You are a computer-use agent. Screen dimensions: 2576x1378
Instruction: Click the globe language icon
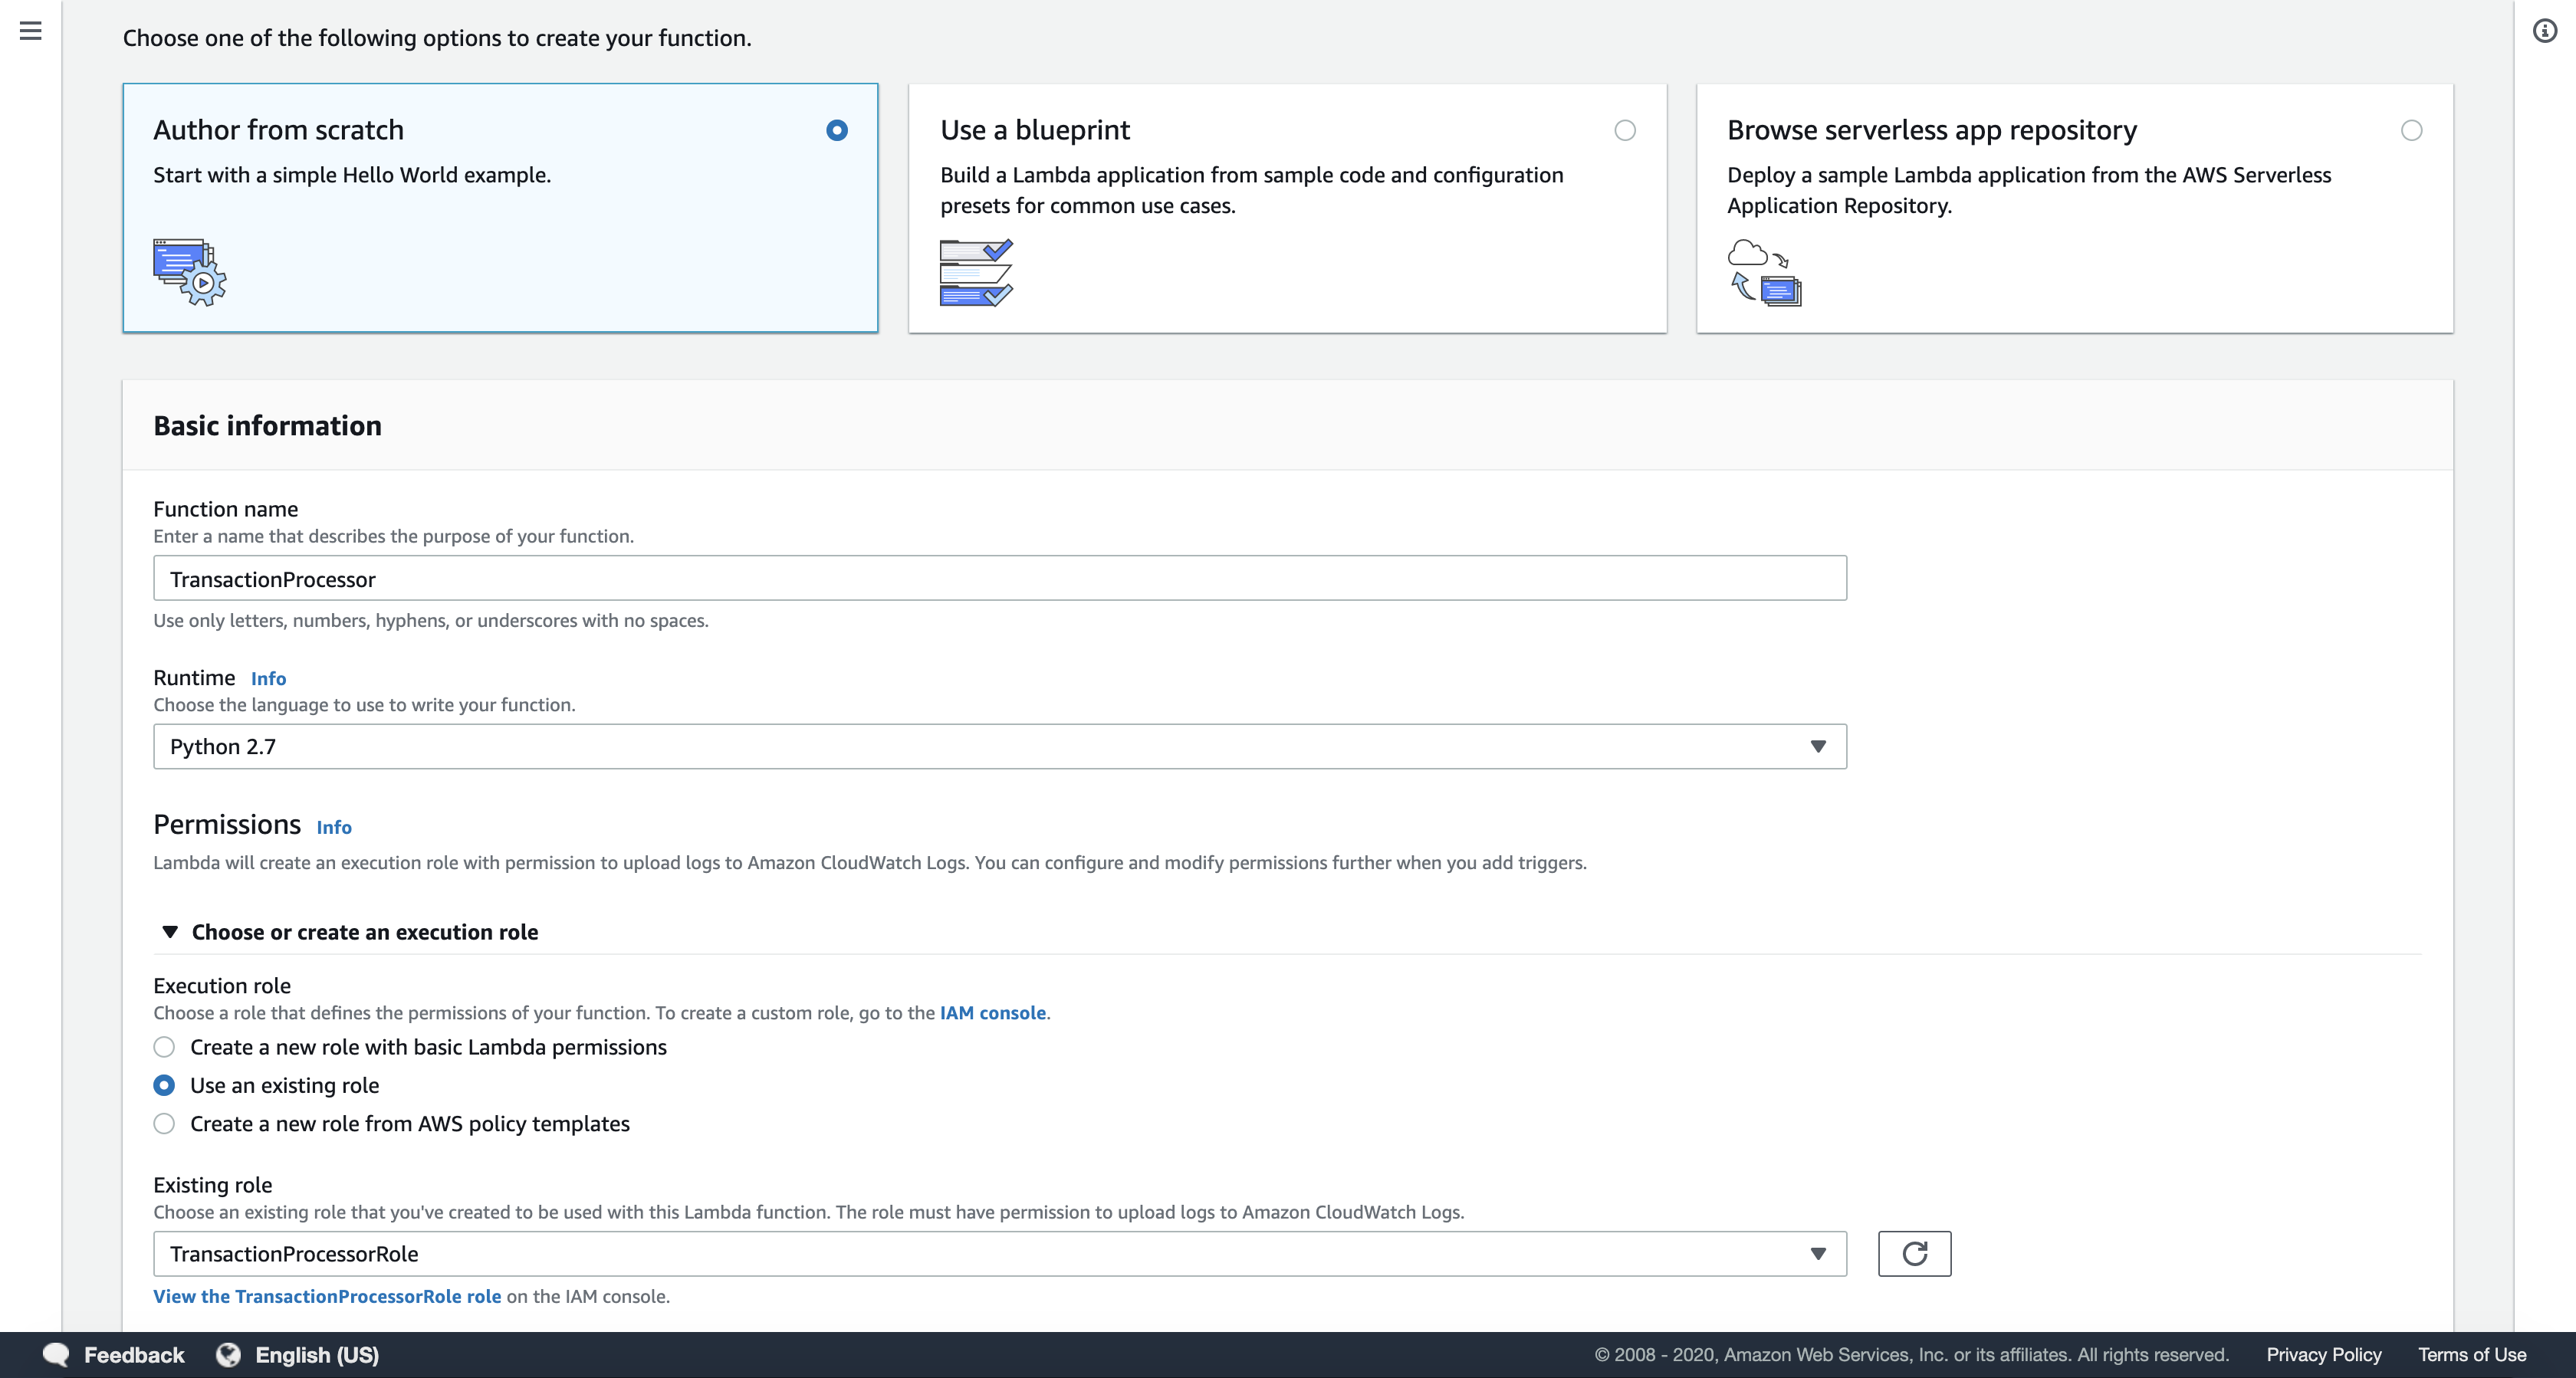pos(229,1355)
